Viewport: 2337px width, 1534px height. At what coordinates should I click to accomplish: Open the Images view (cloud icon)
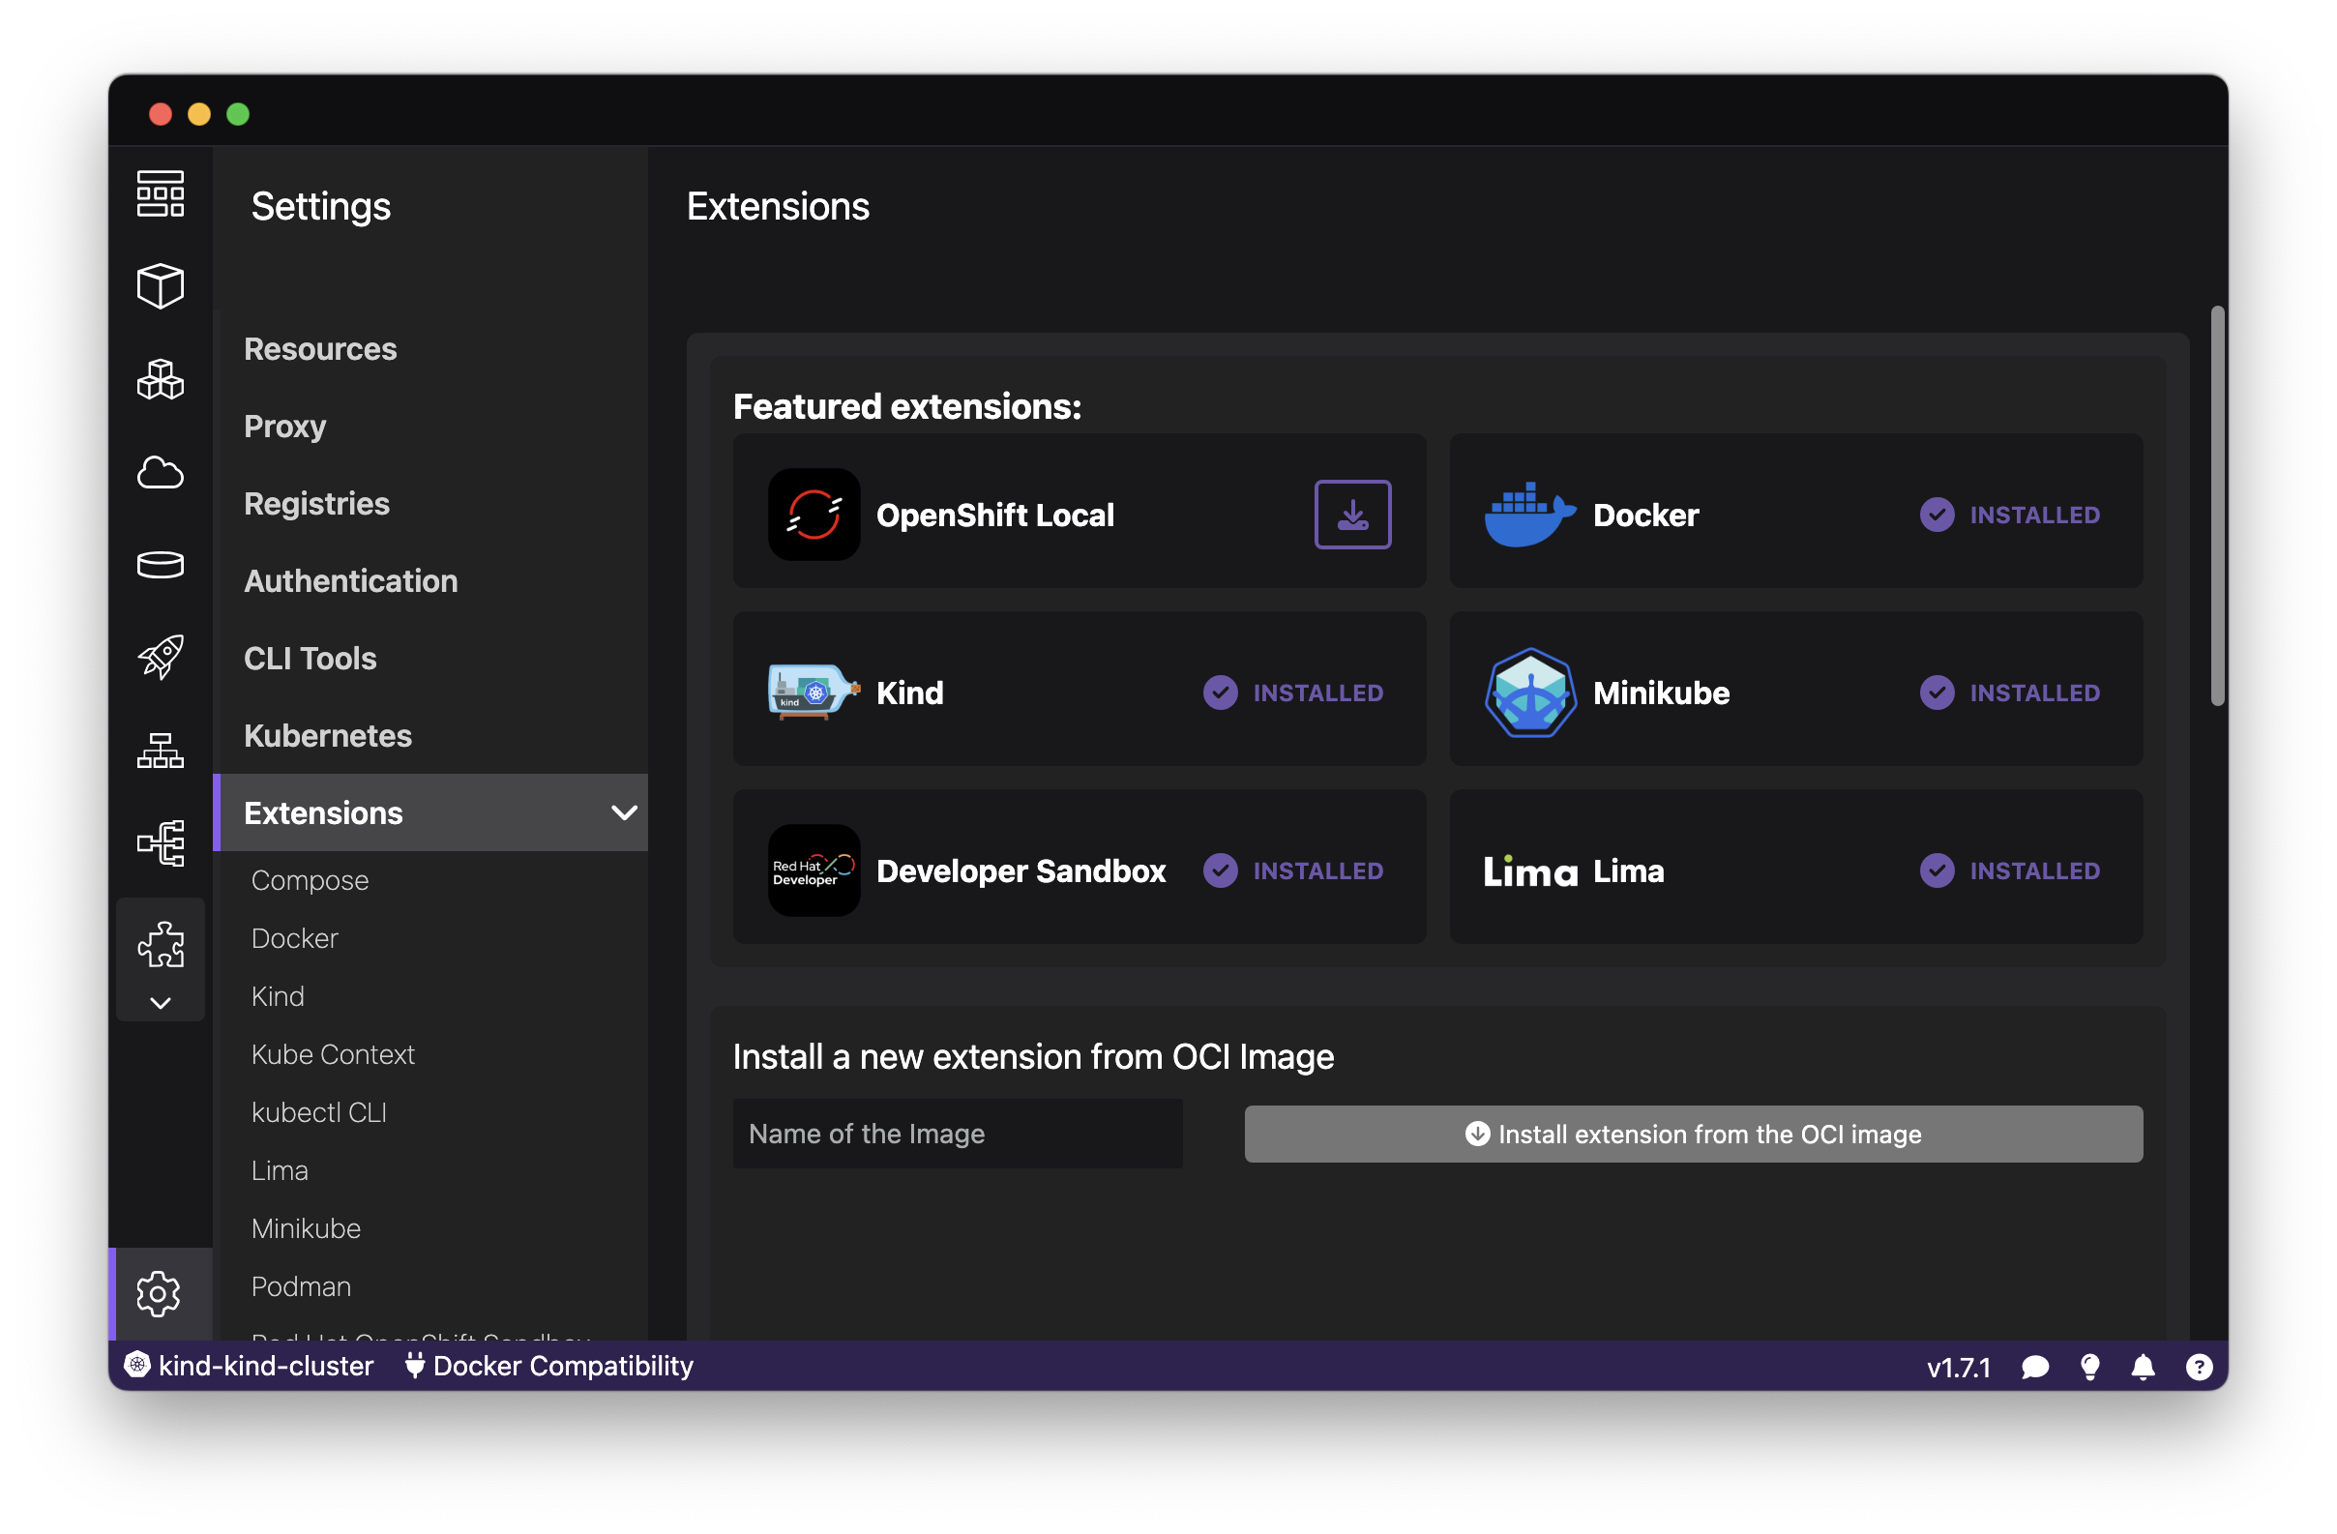[160, 473]
